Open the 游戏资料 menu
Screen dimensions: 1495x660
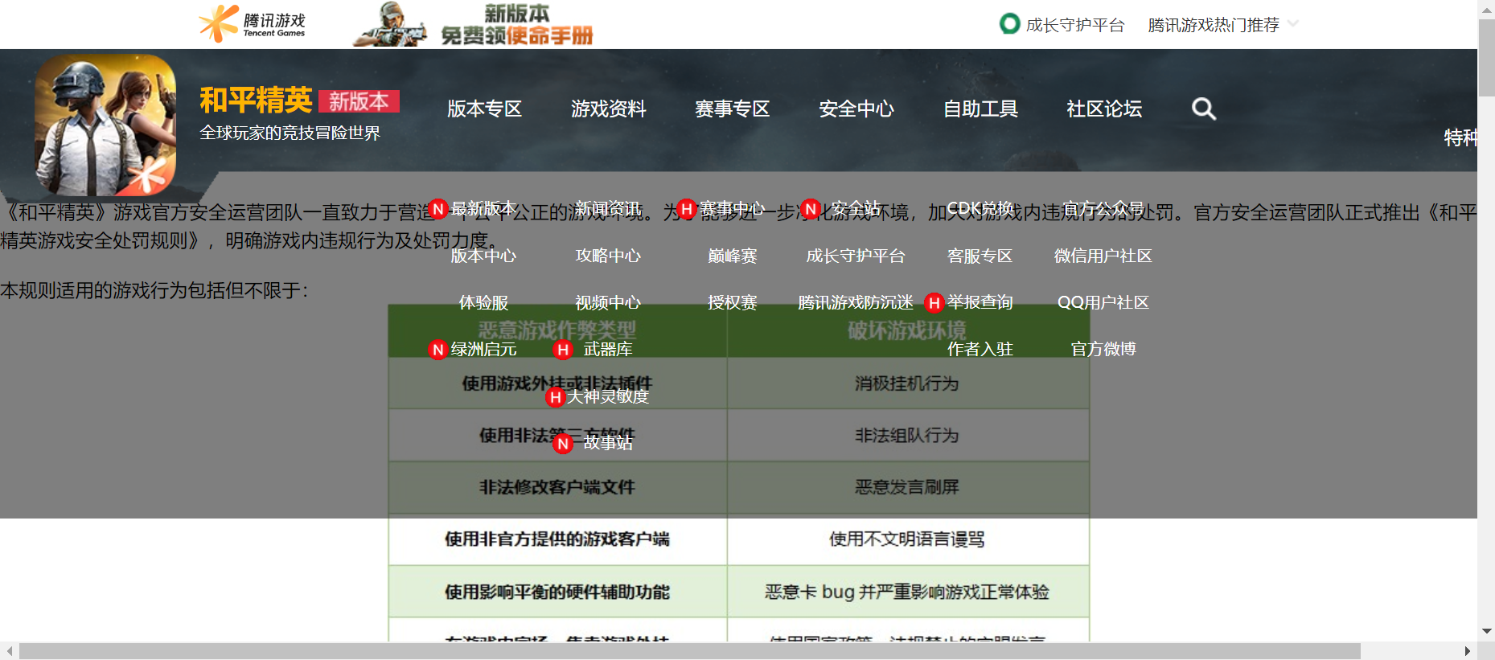click(x=608, y=109)
